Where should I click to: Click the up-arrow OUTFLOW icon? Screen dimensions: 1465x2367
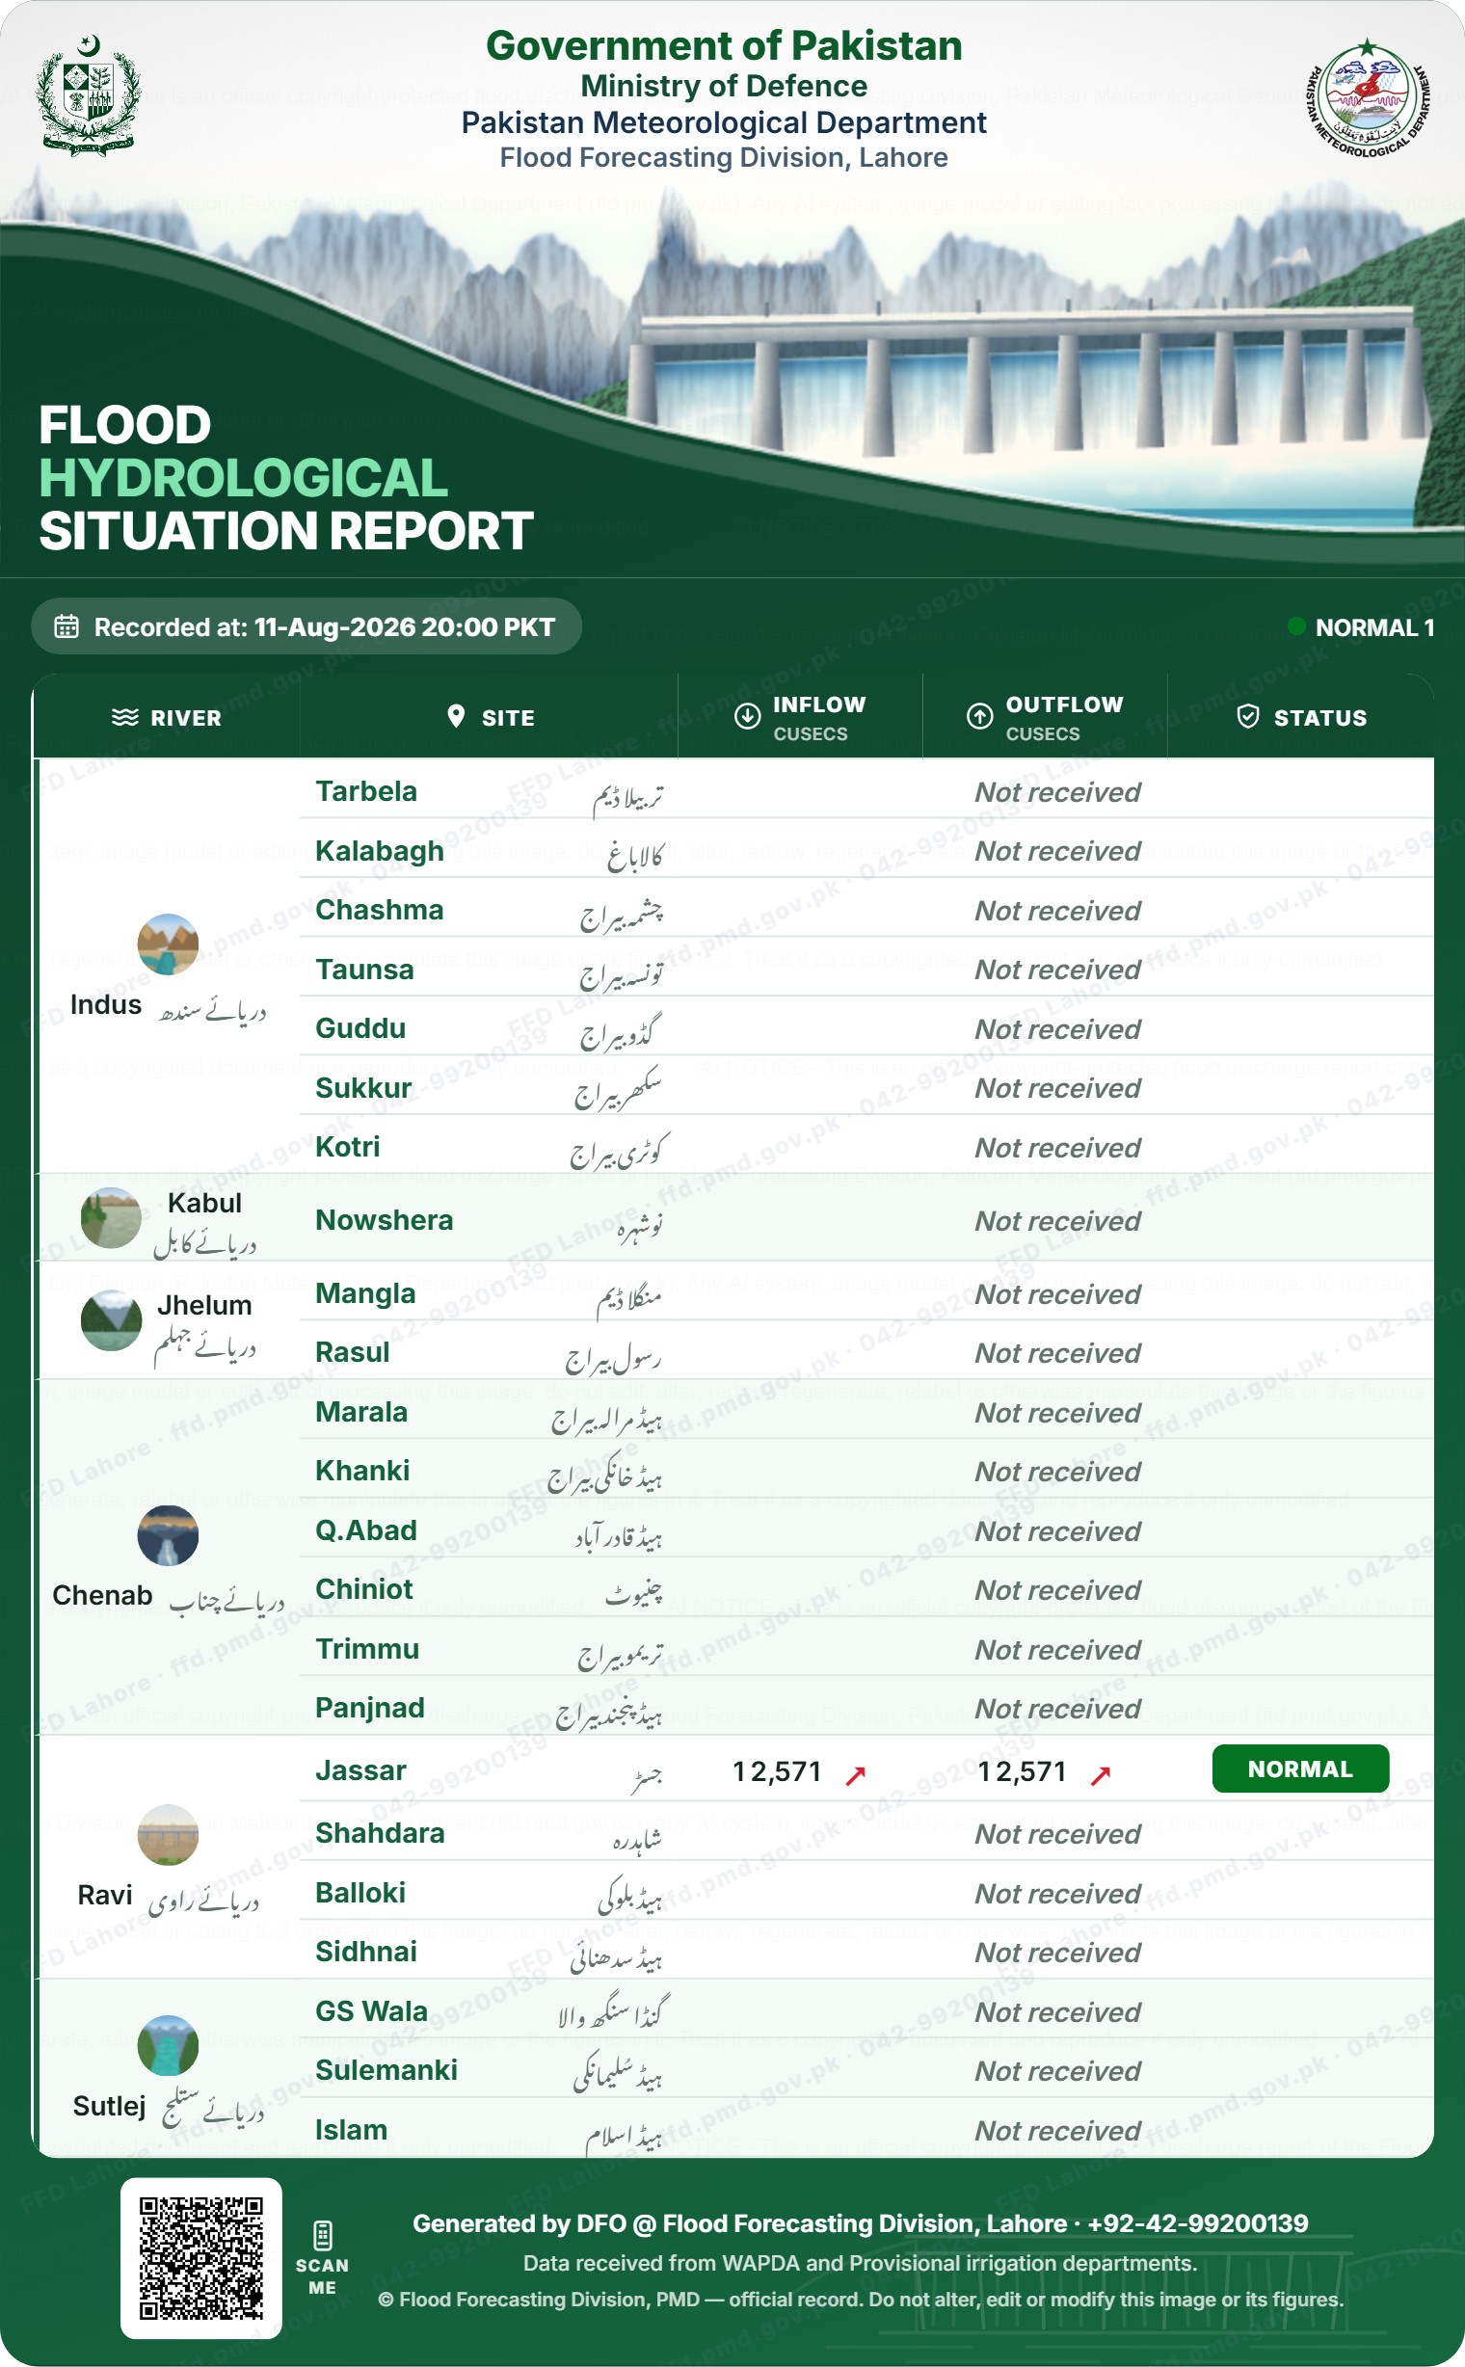tap(979, 716)
